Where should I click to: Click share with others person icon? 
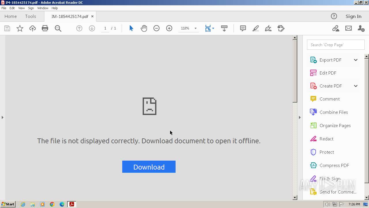tap(361, 28)
